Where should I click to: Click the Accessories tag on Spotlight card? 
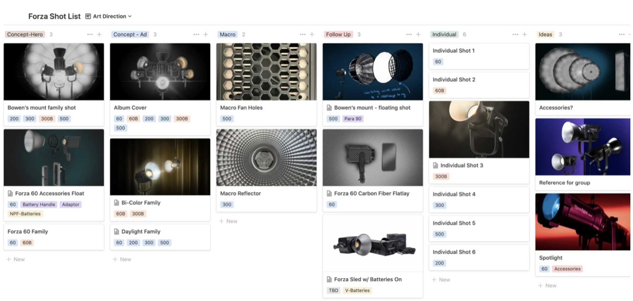click(567, 269)
